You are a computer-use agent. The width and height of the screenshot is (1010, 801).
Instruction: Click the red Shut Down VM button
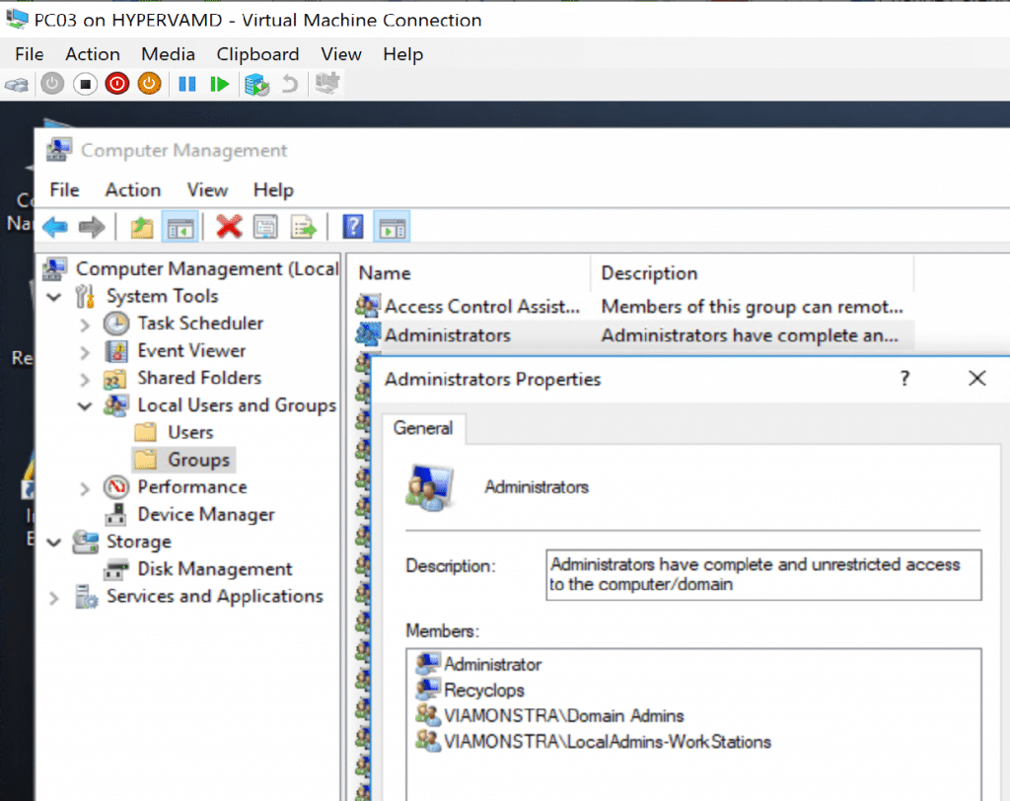click(117, 84)
